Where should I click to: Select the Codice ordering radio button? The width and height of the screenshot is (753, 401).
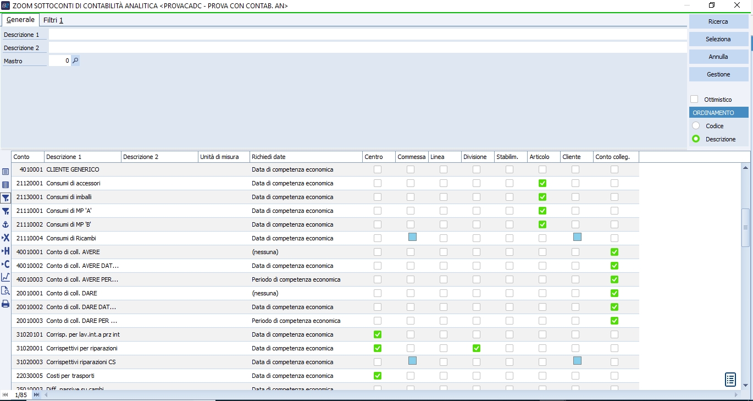point(695,126)
